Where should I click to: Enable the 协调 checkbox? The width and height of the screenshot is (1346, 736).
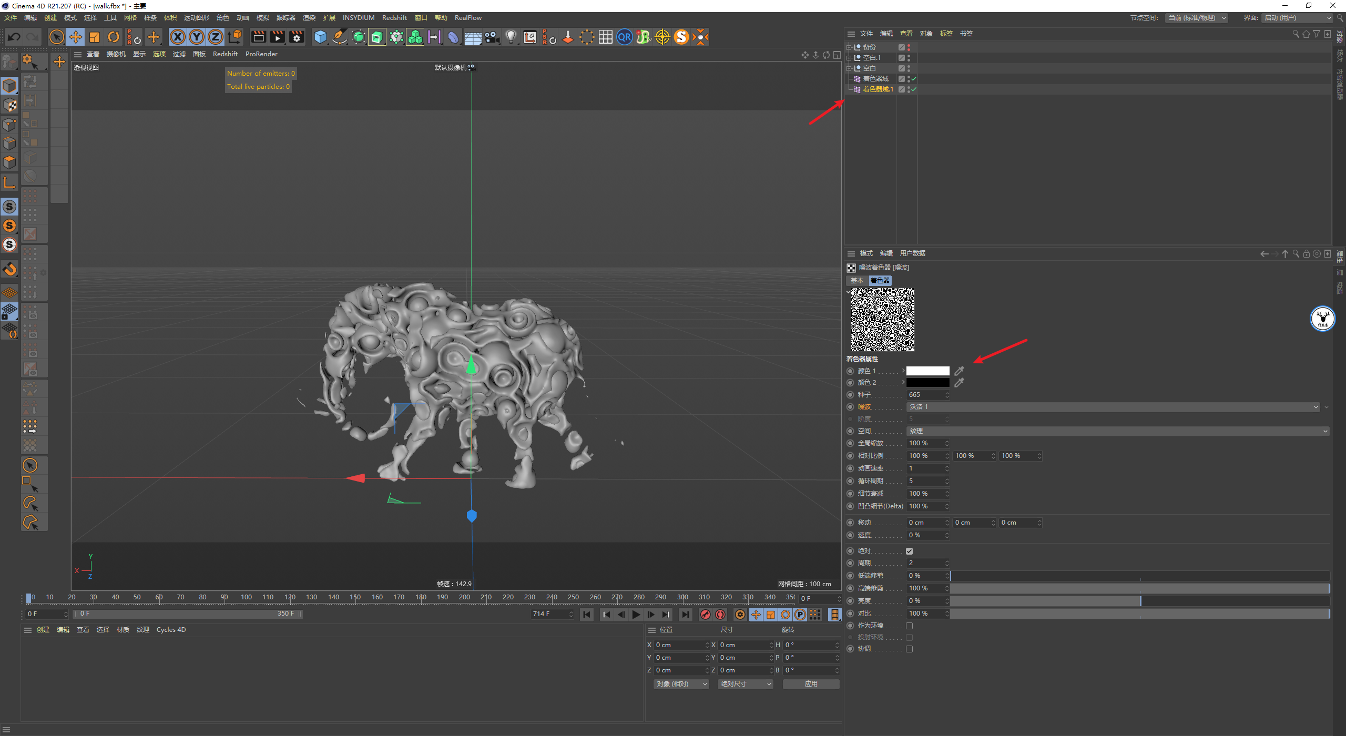(x=909, y=649)
